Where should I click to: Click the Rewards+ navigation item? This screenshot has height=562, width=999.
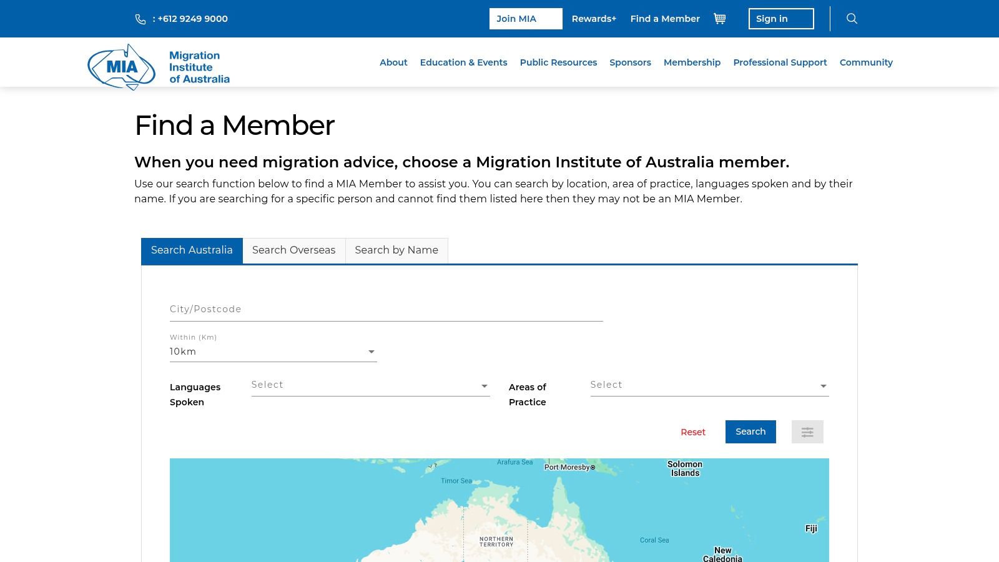coord(593,19)
